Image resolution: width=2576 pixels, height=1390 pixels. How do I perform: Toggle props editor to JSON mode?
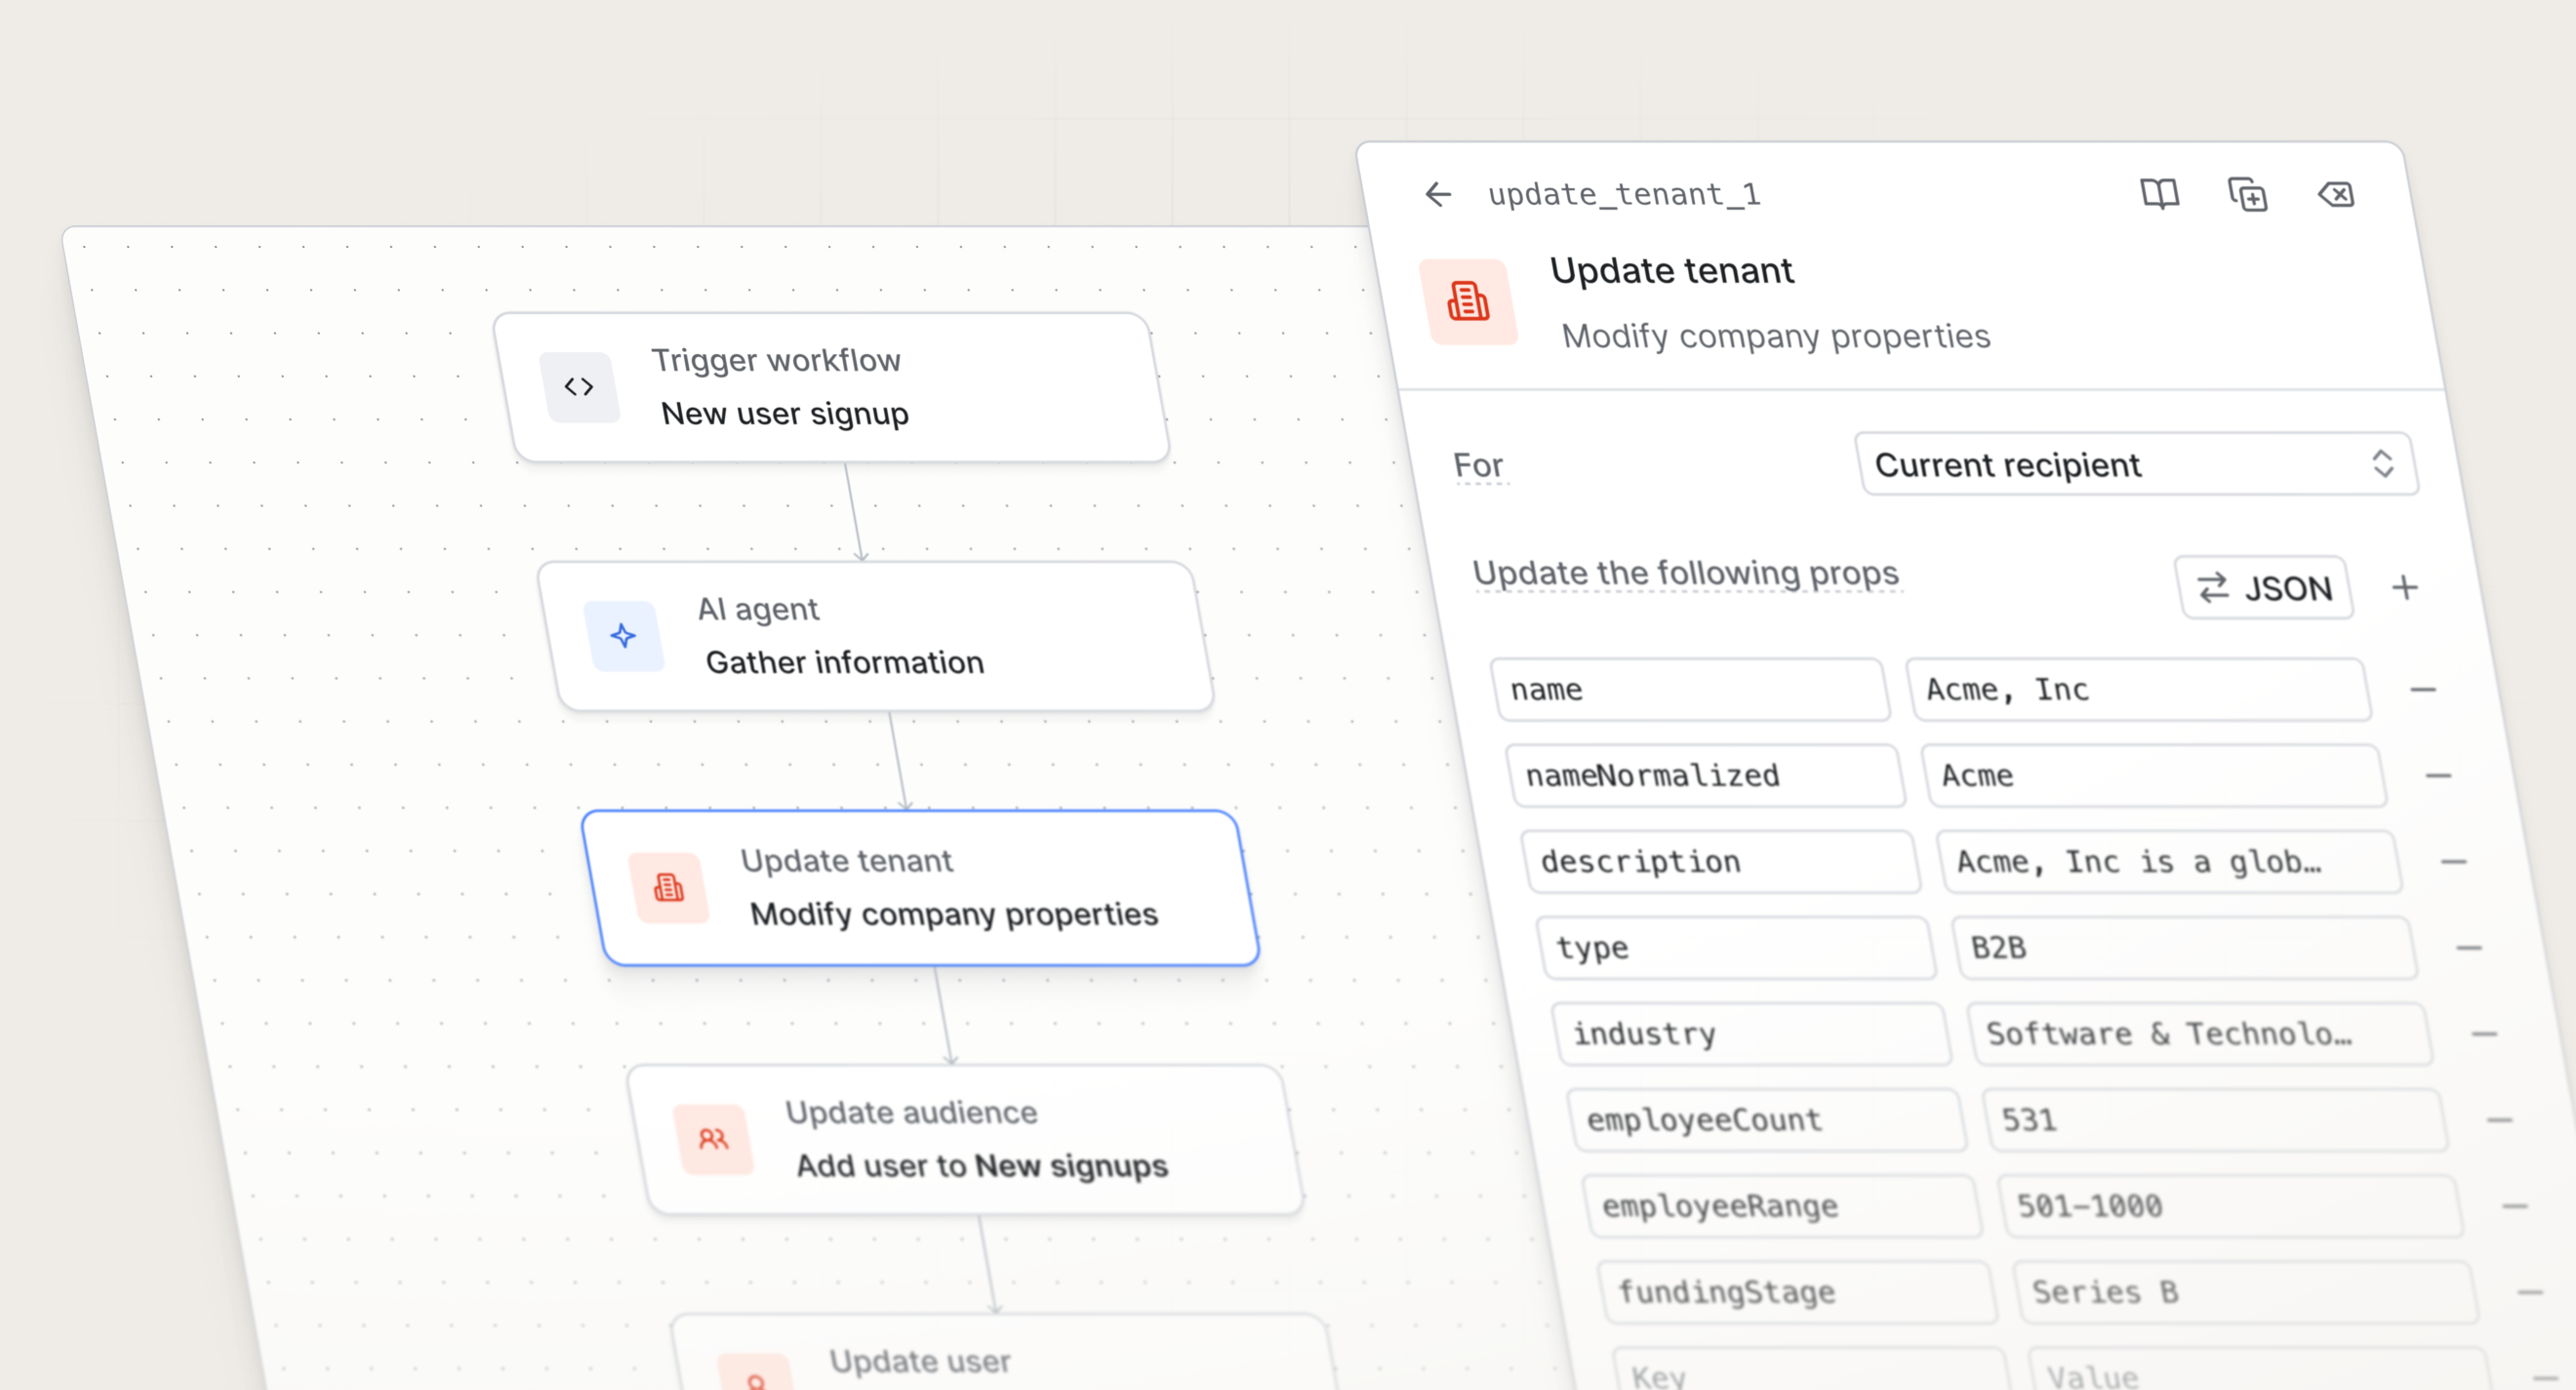[2264, 588]
